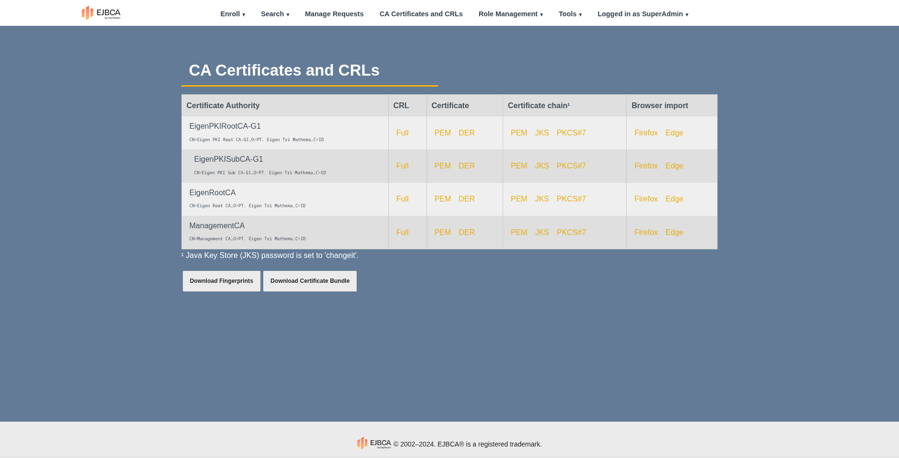Download Full CRL for EigenPKISubCA-G1
The width and height of the screenshot is (899, 458).
tap(402, 166)
